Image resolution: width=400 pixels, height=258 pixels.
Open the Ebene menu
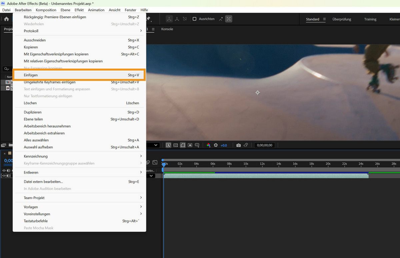pos(65,10)
